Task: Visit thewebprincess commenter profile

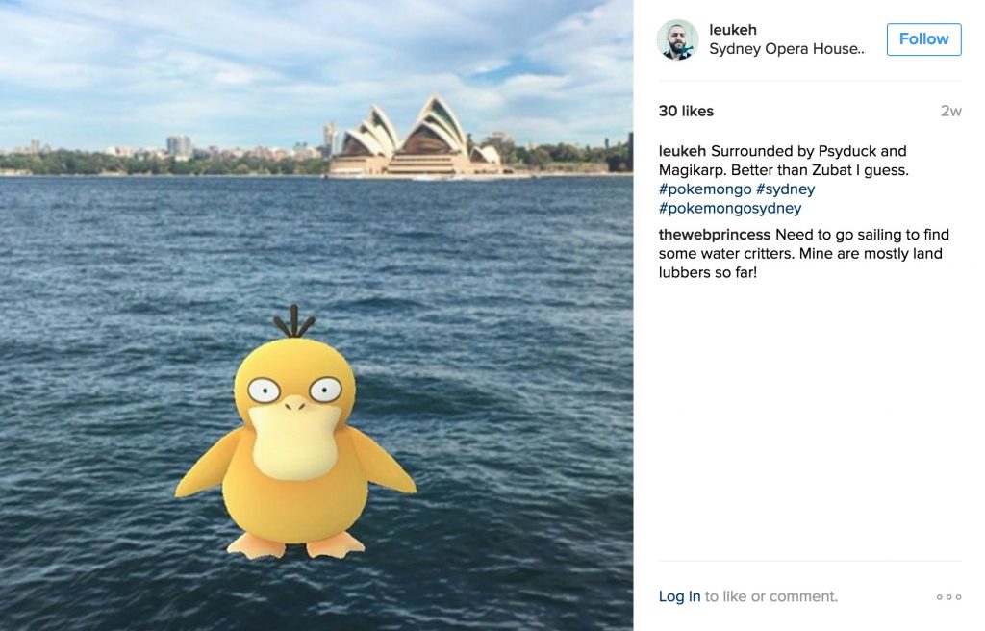Action: click(x=715, y=235)
